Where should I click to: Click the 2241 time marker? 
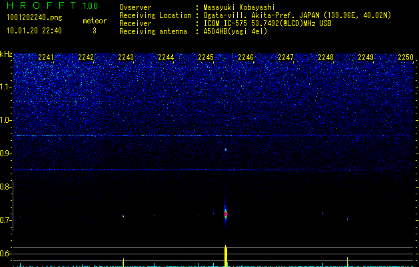pos(46,57)
